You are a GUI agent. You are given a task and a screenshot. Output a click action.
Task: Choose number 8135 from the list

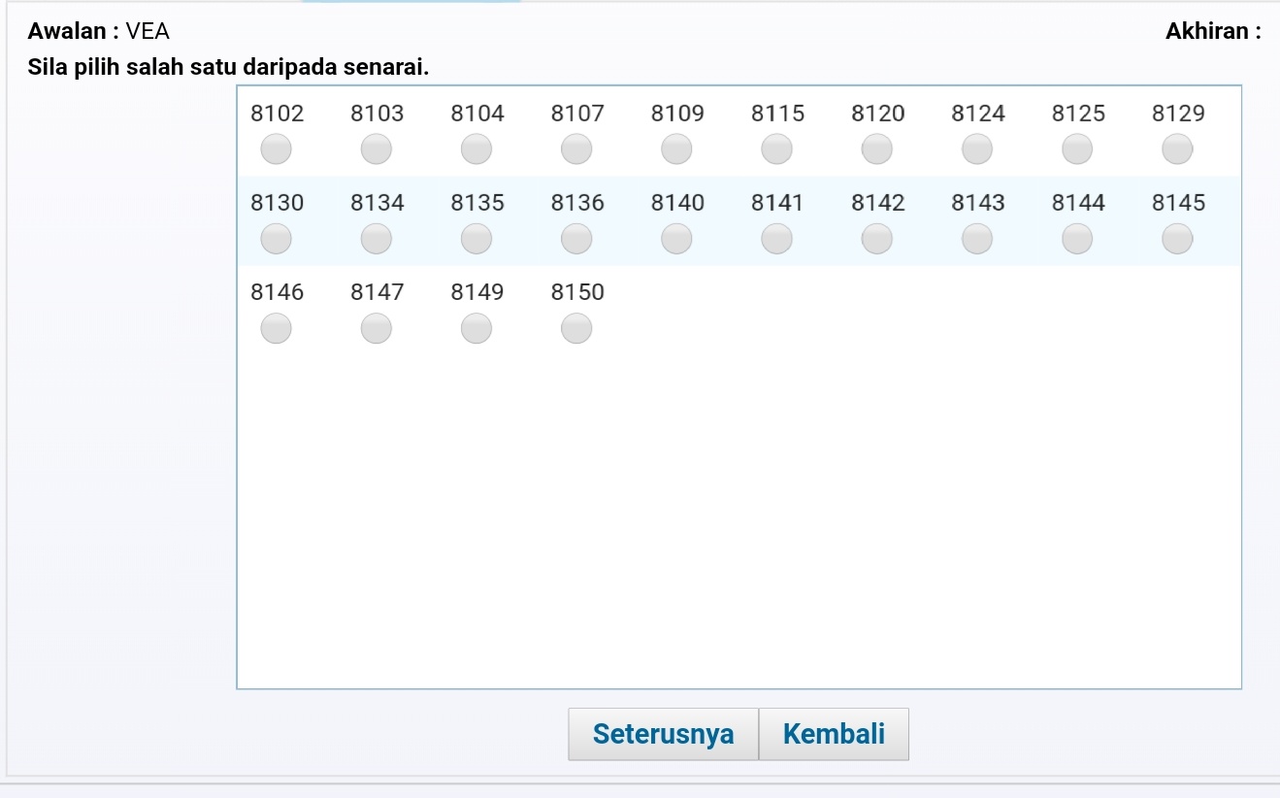pos(476,238)
